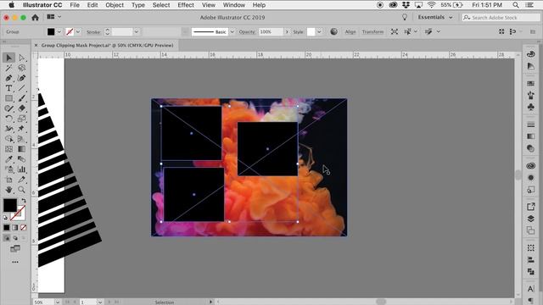Viewport: 543px width, 305px height.
Task: Select the Rectangle tool
Action: 9,98
